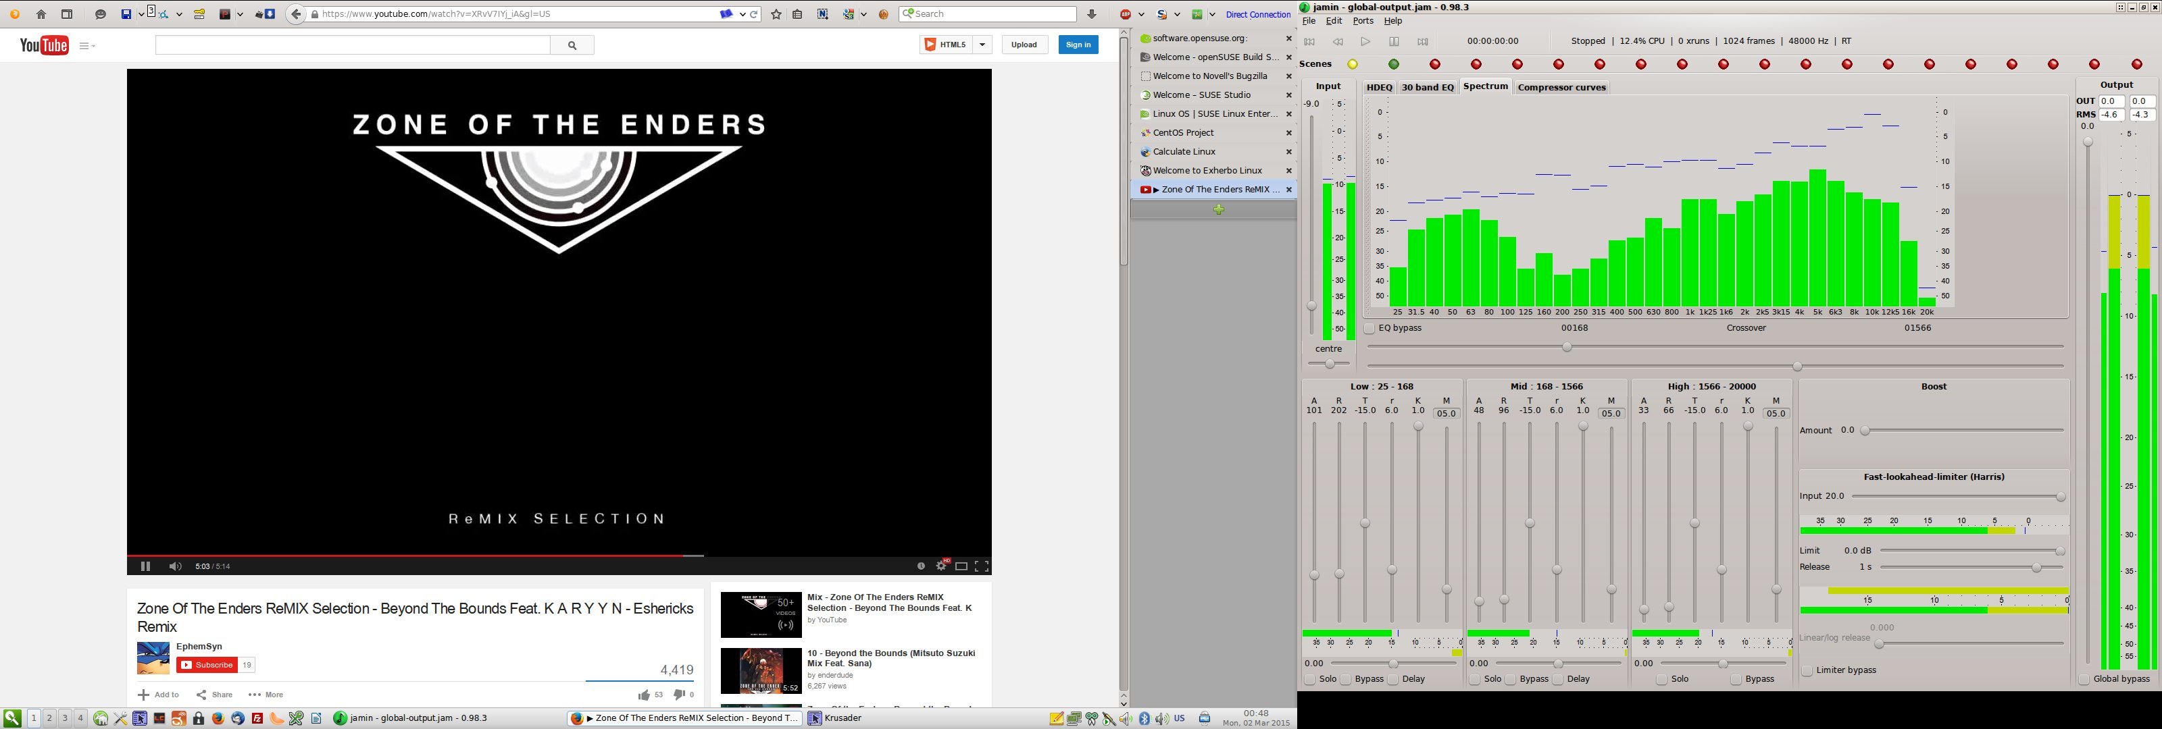Image resolution: width=2162 pixels, height=729 pixels.
Task: Click the play transport button in jamin
Action: 1365,41
